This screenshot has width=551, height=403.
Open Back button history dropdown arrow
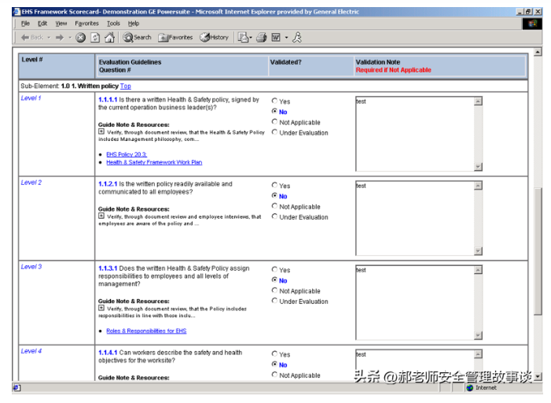pos(49,37)
